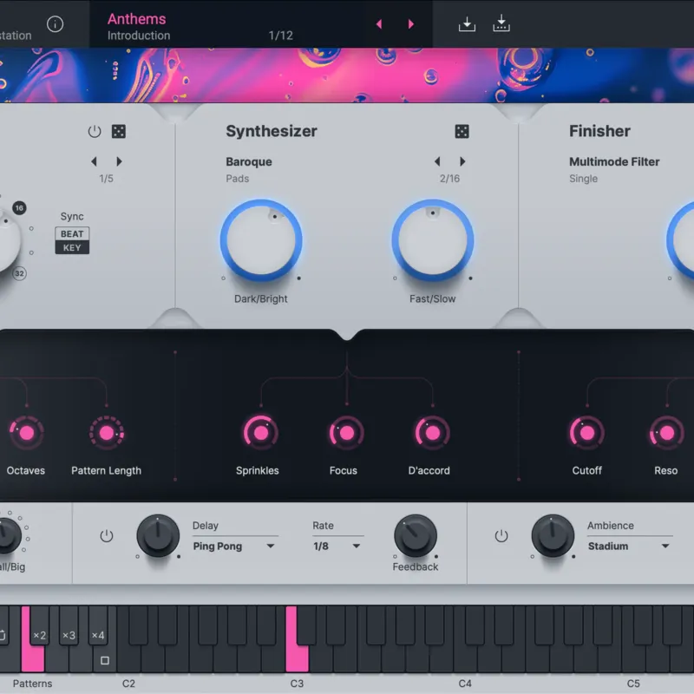Open the Stadium ambience dropdown
Screen dimensions: 694x694
629,547
